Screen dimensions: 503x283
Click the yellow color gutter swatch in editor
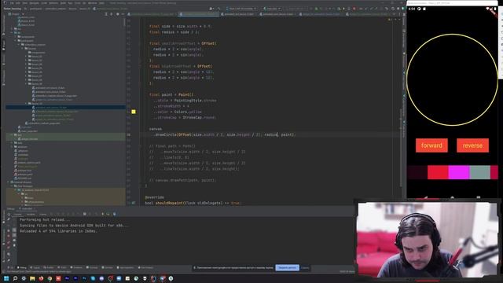(x=134, y=112)
